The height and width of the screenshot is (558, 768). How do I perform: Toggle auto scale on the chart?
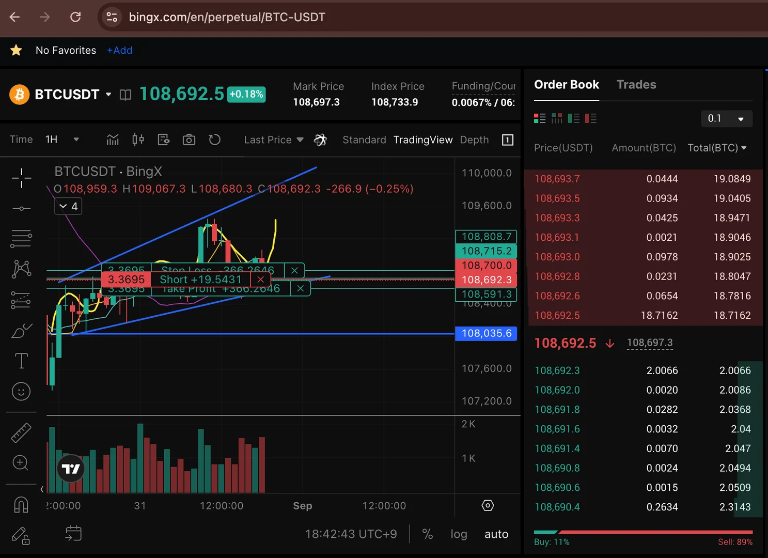coord(496,534)
